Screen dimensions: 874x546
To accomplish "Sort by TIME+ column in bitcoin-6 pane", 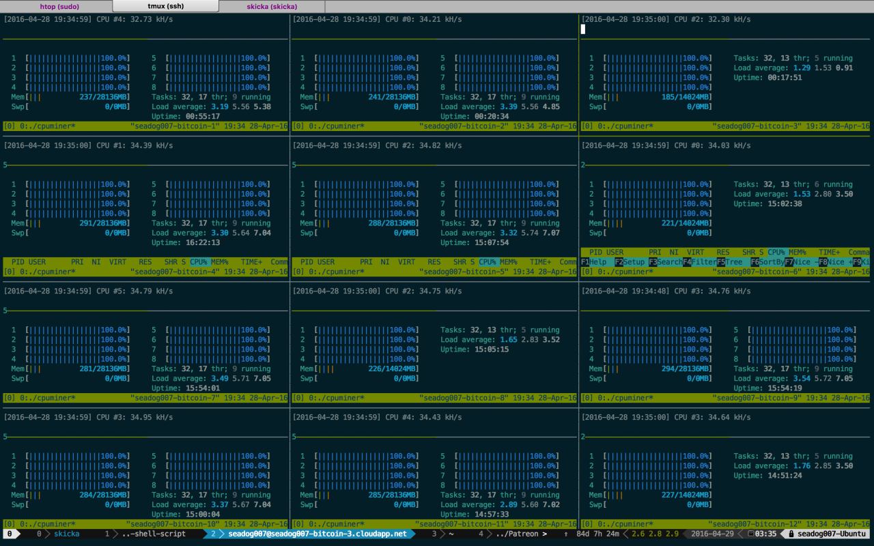I will click(x=830, y=253).
